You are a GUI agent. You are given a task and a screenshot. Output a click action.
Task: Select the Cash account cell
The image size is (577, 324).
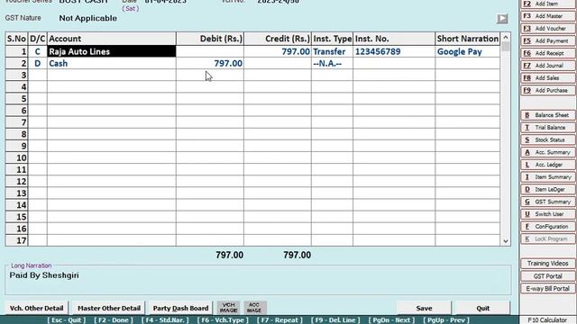click(x=112, y=64)
